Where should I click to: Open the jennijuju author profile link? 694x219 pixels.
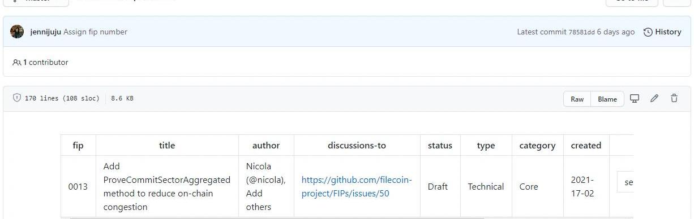[x=45, y=32]
